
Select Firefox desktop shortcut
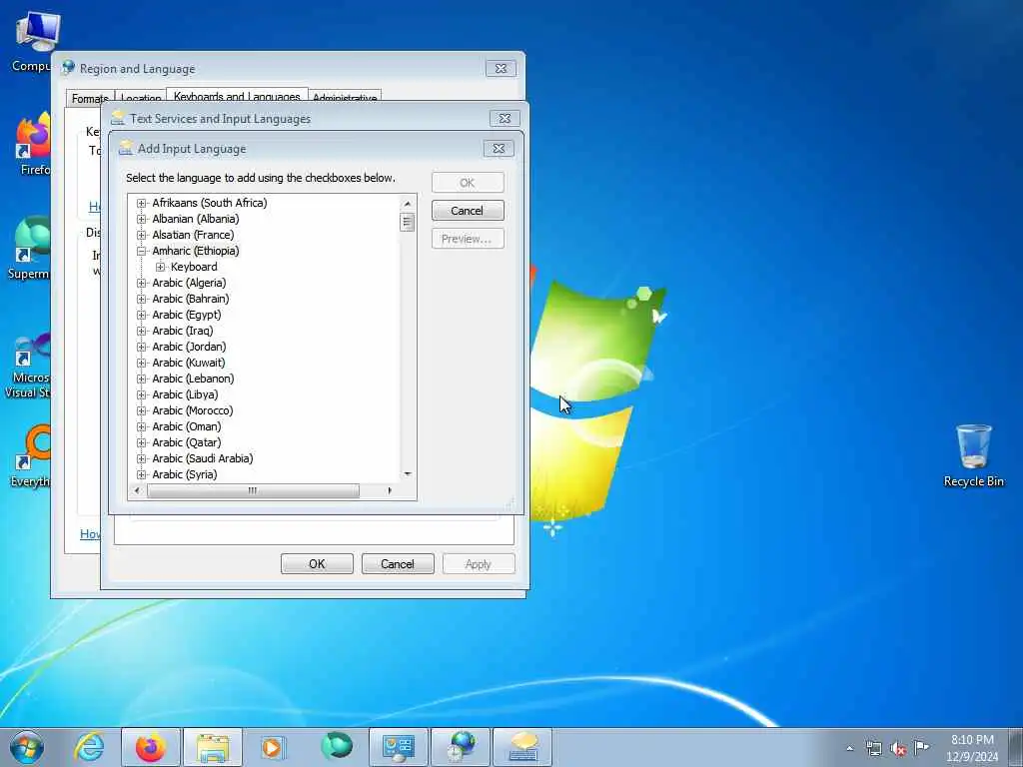pyautogui.click(x=31, y=145)
